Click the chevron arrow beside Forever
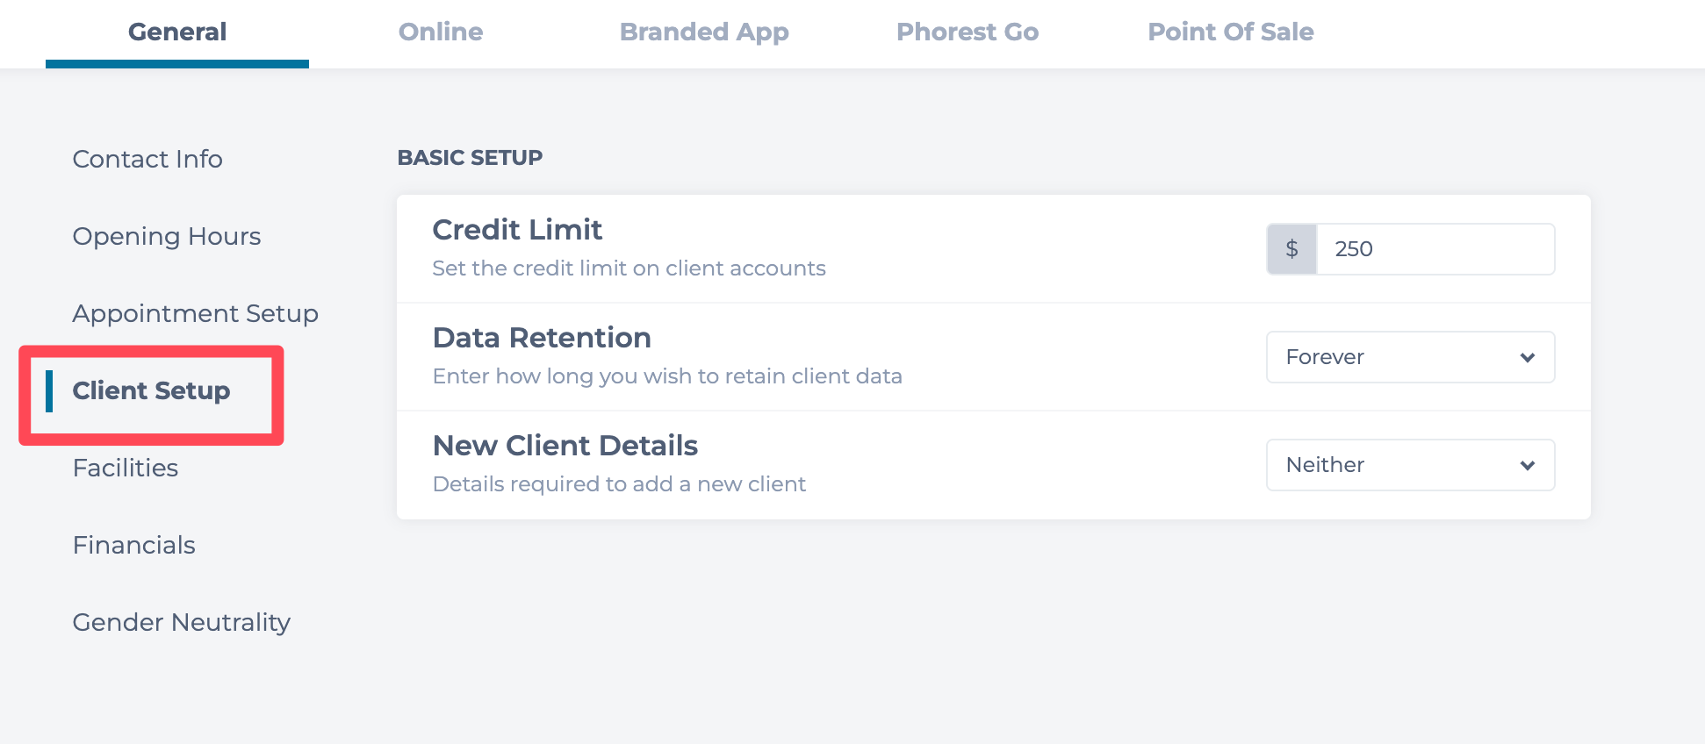This screenshot has width=1705, height=744. click(x=1527, y=357)
